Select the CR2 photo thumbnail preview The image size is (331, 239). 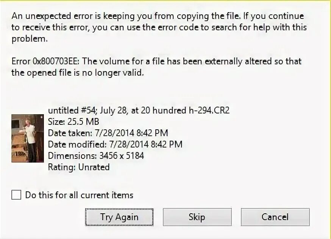pos(28,138)
